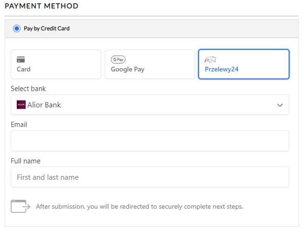The height and width of the screenshot is (232, 304).
Task: Click the credit card icon
Action: pos(21,60)
